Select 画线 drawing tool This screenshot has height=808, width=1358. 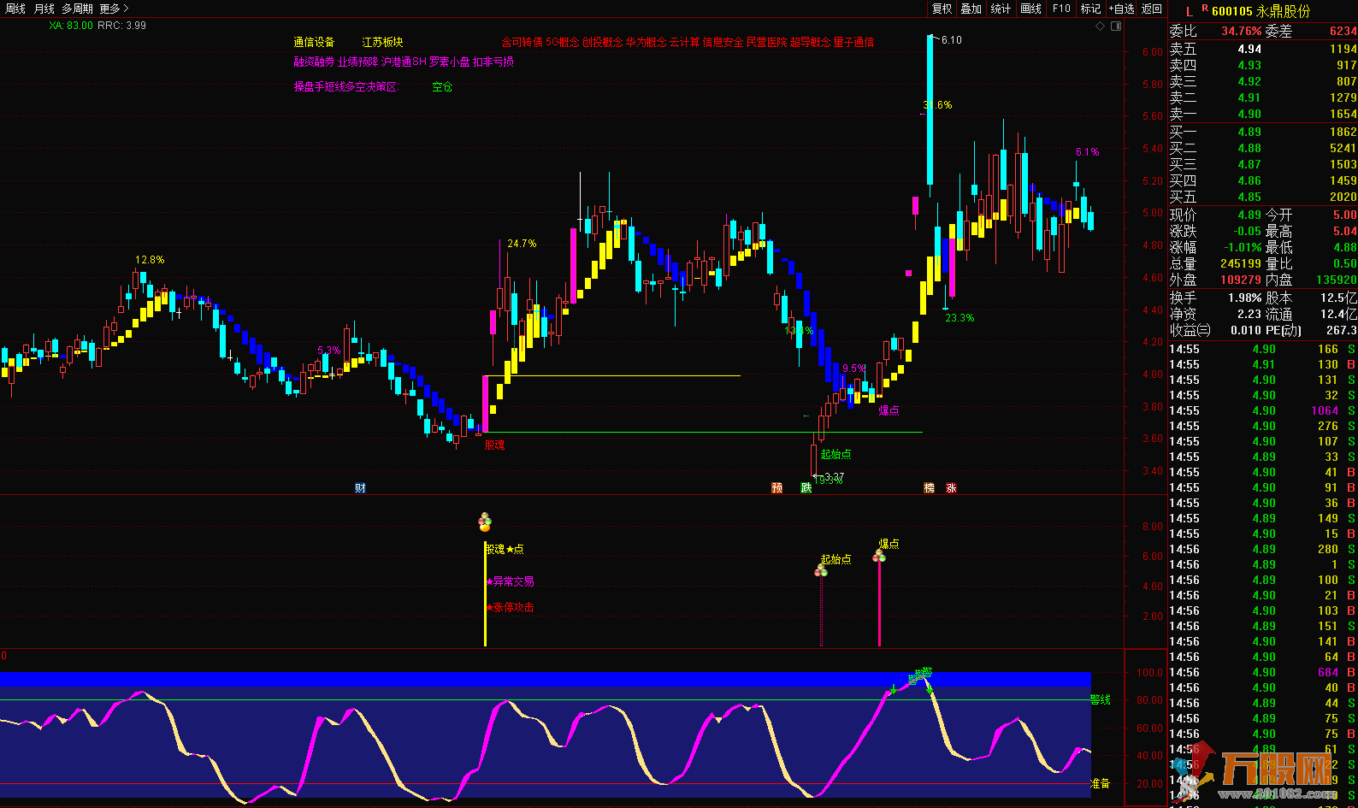tap(1031, 9)
